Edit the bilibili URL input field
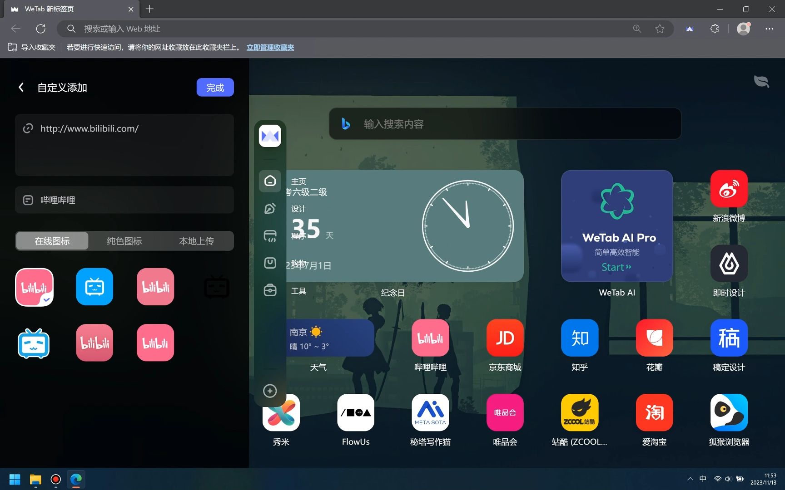This screenshot has height=490, width=785. tap(124, 145)
